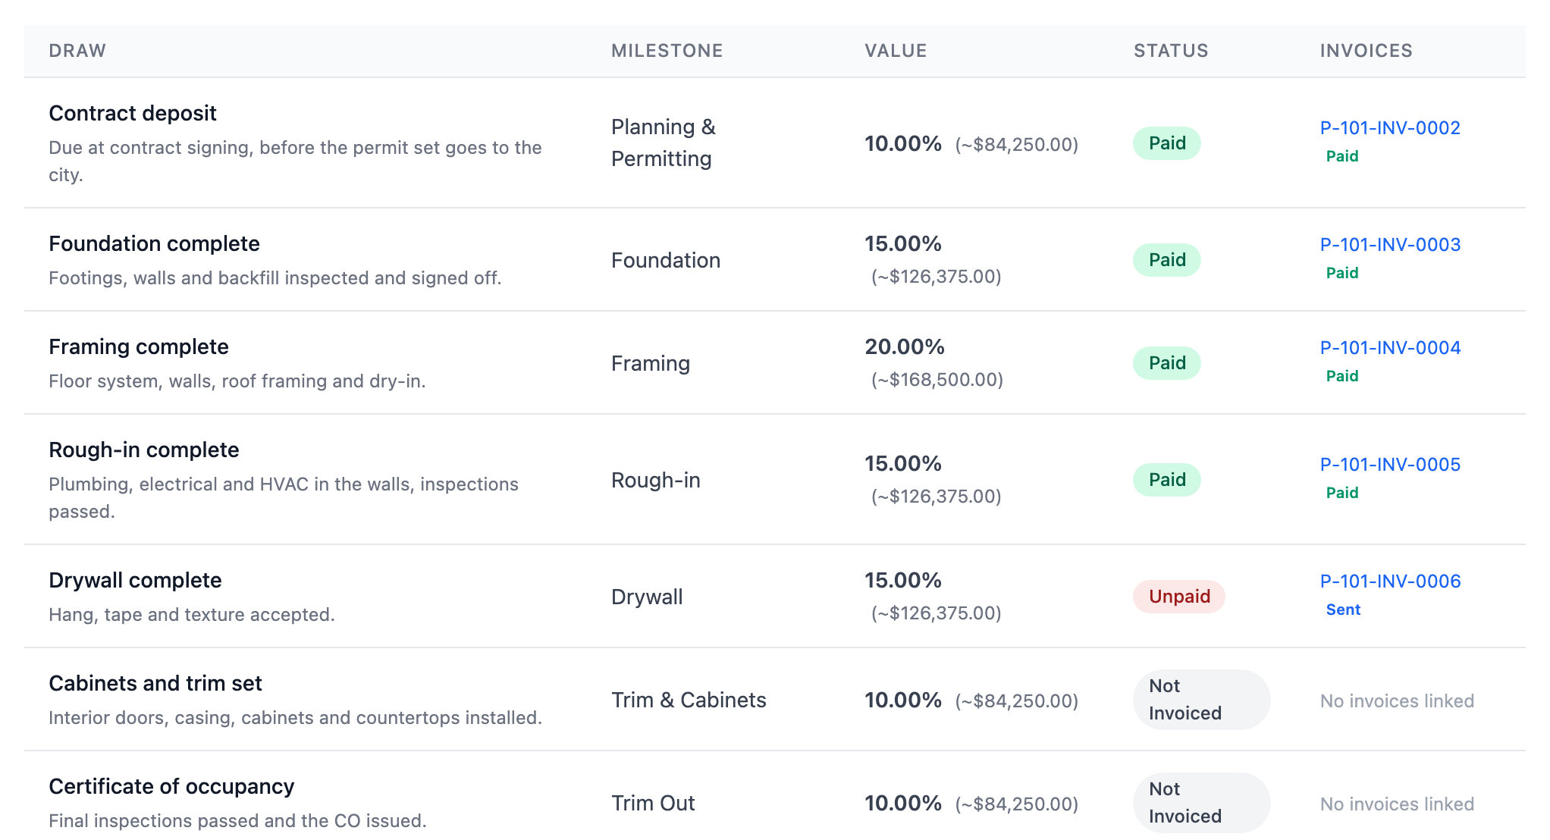Click the STATUS column header

[1171, 51]
